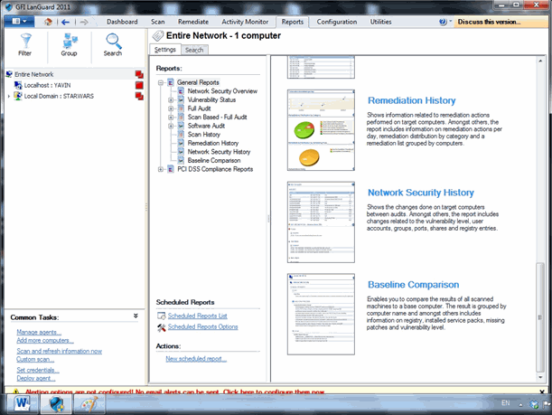The width and height of the screenshot is (552, 415).
Task: Click the General Reports folder icon
Action: coord(171,82)
